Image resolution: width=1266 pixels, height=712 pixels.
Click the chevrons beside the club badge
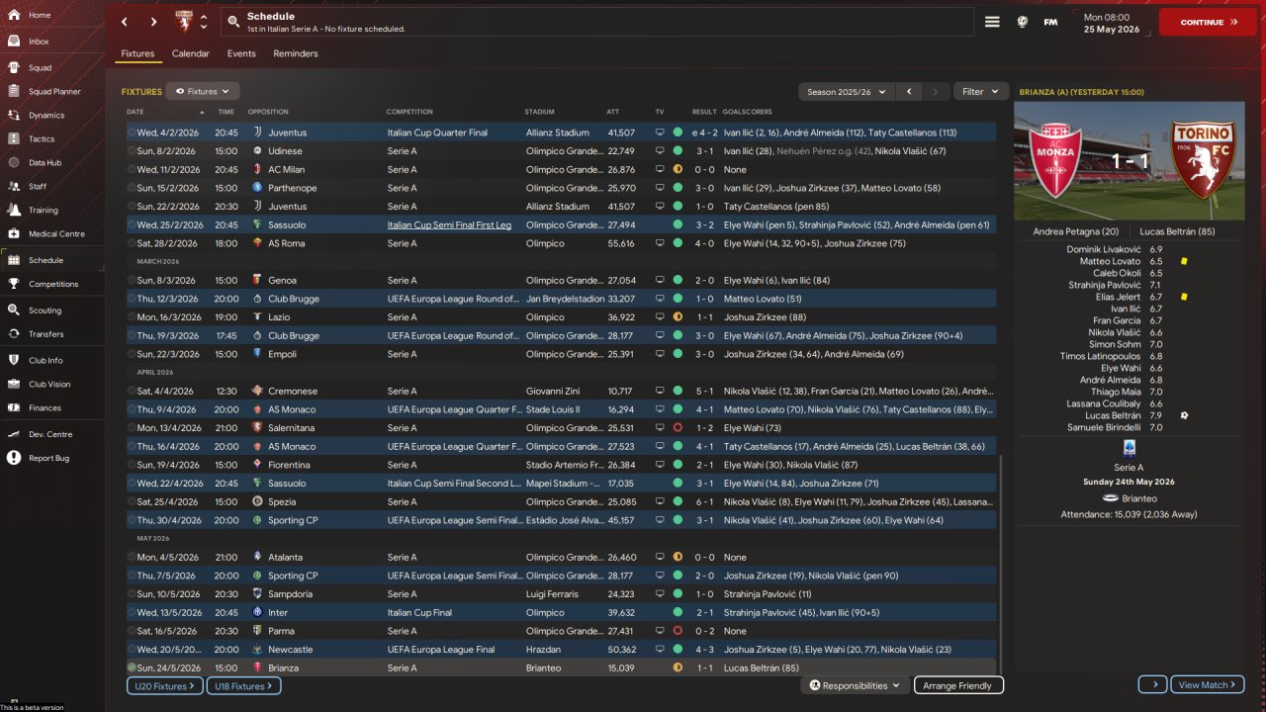tap(204, 22)
